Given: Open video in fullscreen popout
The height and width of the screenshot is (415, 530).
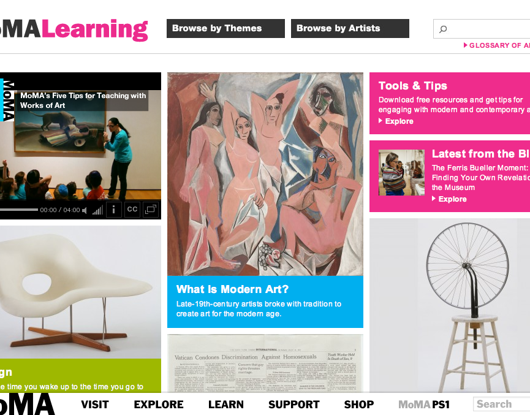Looking at the screenshot, I should 151,210.
